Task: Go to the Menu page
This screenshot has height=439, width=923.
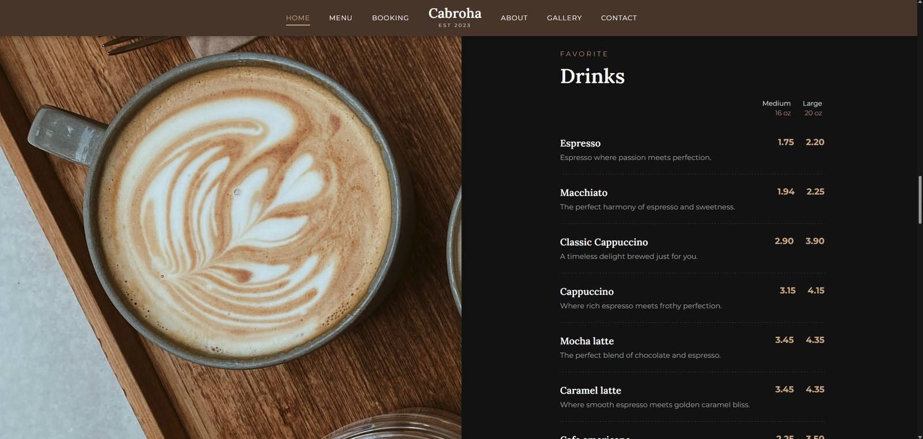Action: pos(340,18)
